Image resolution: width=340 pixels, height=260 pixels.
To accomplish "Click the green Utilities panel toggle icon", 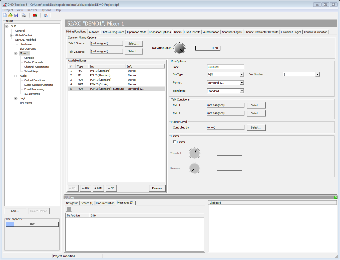I will [x=335, y=197].
